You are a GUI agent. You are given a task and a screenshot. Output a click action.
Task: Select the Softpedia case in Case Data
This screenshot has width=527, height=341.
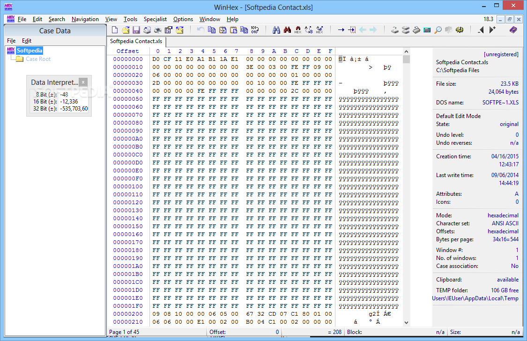29,50
